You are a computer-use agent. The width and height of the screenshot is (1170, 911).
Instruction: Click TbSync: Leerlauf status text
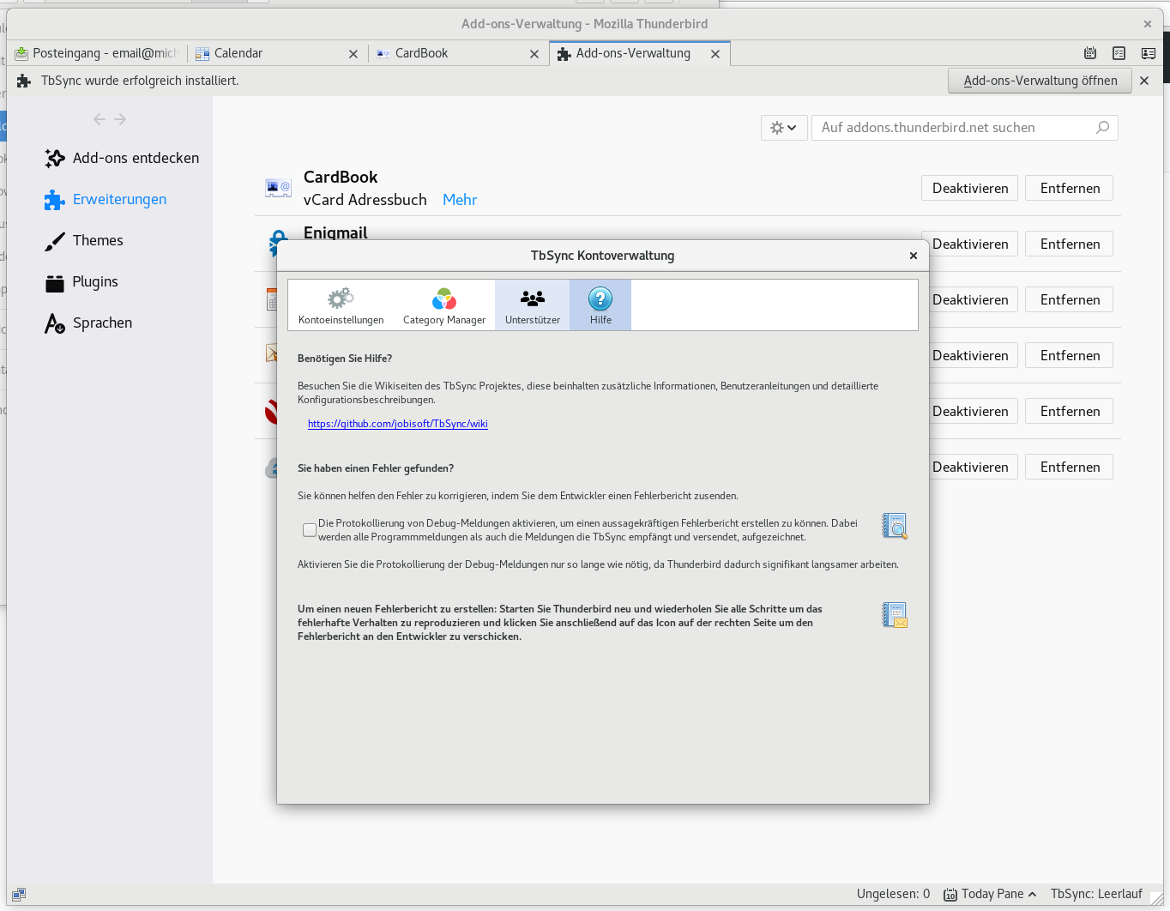point(1096,894)
